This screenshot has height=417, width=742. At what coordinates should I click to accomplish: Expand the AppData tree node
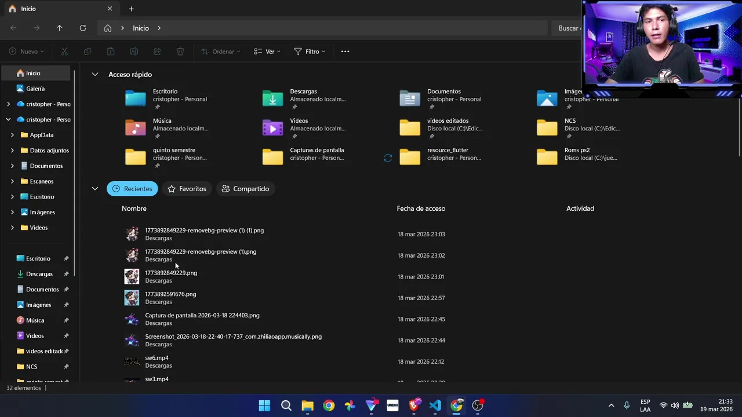(x=12, y=135)
